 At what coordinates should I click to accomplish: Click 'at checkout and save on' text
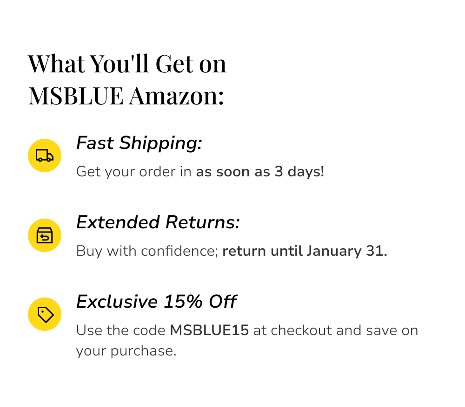point(336,330)
